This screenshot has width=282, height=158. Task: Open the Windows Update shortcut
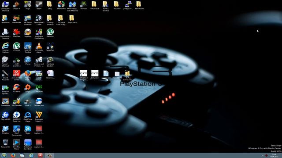5,89
